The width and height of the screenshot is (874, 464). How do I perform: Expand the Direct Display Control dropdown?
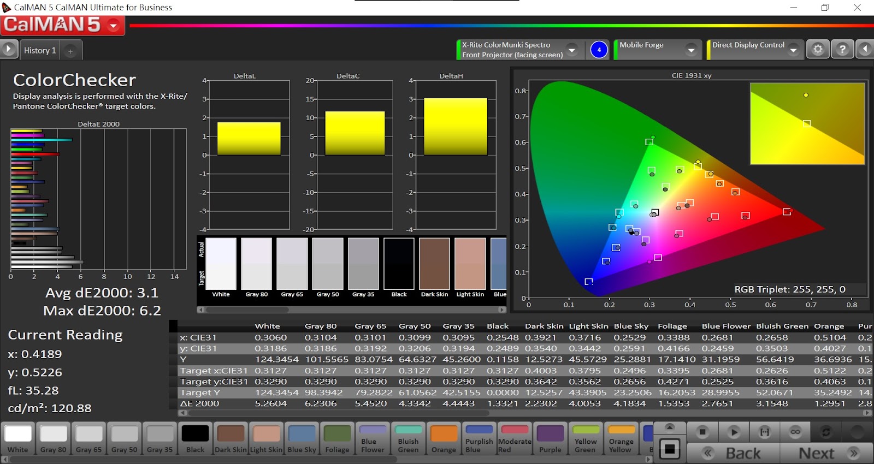click(794, 50)
